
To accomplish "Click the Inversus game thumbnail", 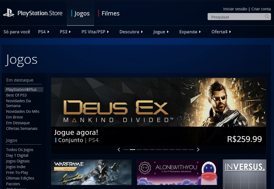I will click(244, 174).
